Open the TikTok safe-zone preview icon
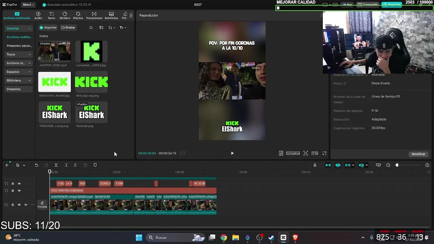 pos(281,153)
